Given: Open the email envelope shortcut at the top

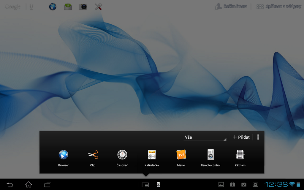Looking at the screenshot, I should [68, 6].
